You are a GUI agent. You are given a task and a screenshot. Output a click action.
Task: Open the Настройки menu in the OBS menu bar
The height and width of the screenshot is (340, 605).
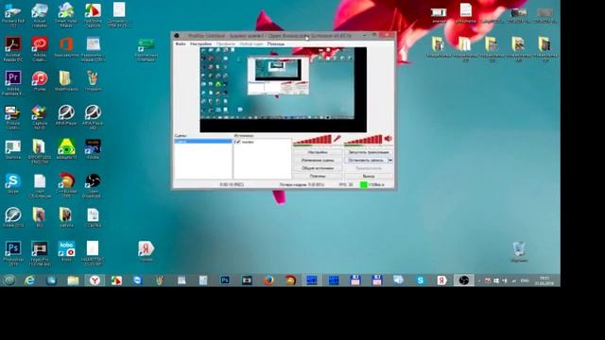[x=200, y=44]
